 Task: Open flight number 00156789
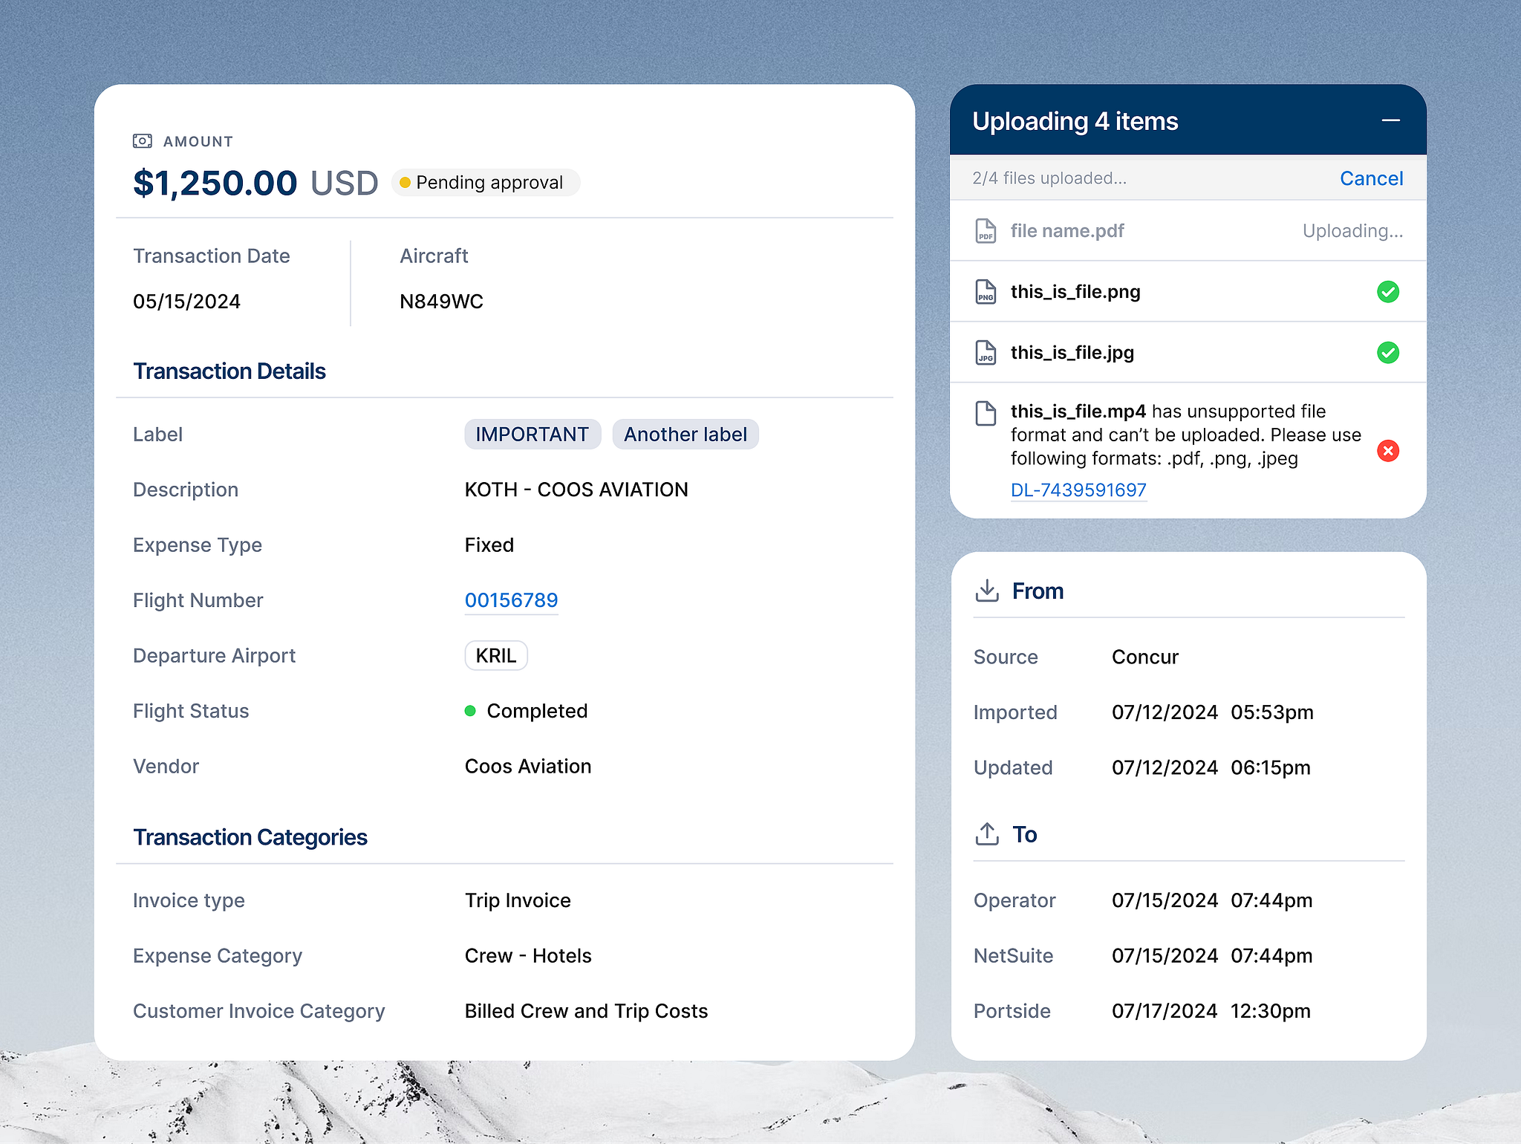click(511, 600)
